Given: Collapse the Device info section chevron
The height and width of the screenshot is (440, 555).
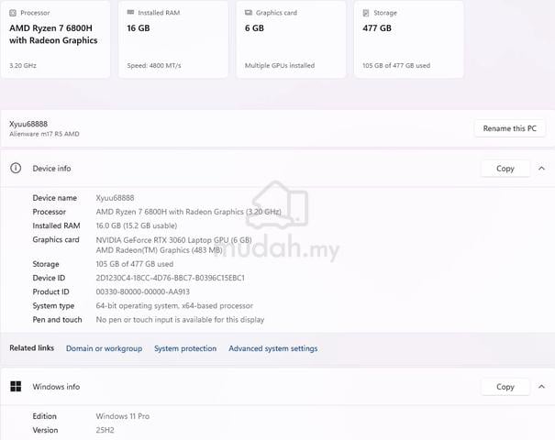Looking at the screenshot, I should (x=541, y=169).
